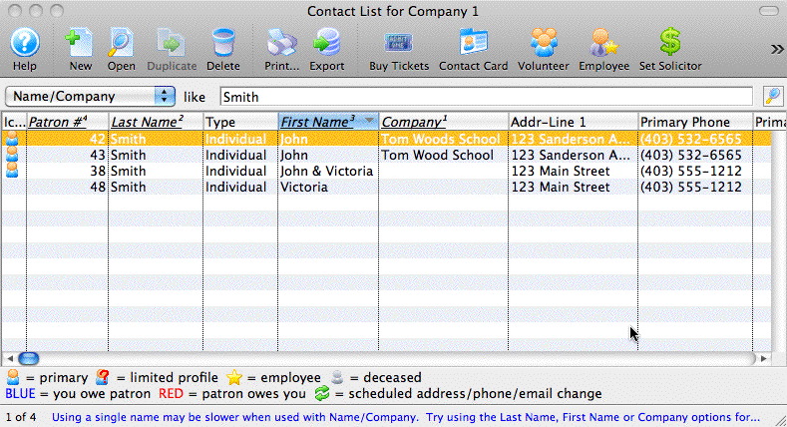
Task: Select patron number 48 cell
Action: [67, 188]
